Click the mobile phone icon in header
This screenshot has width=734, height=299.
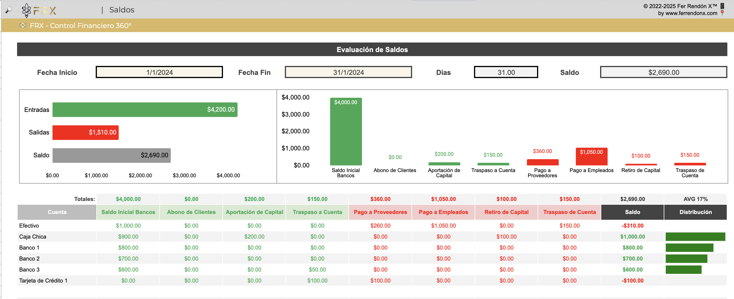point(722,6)
